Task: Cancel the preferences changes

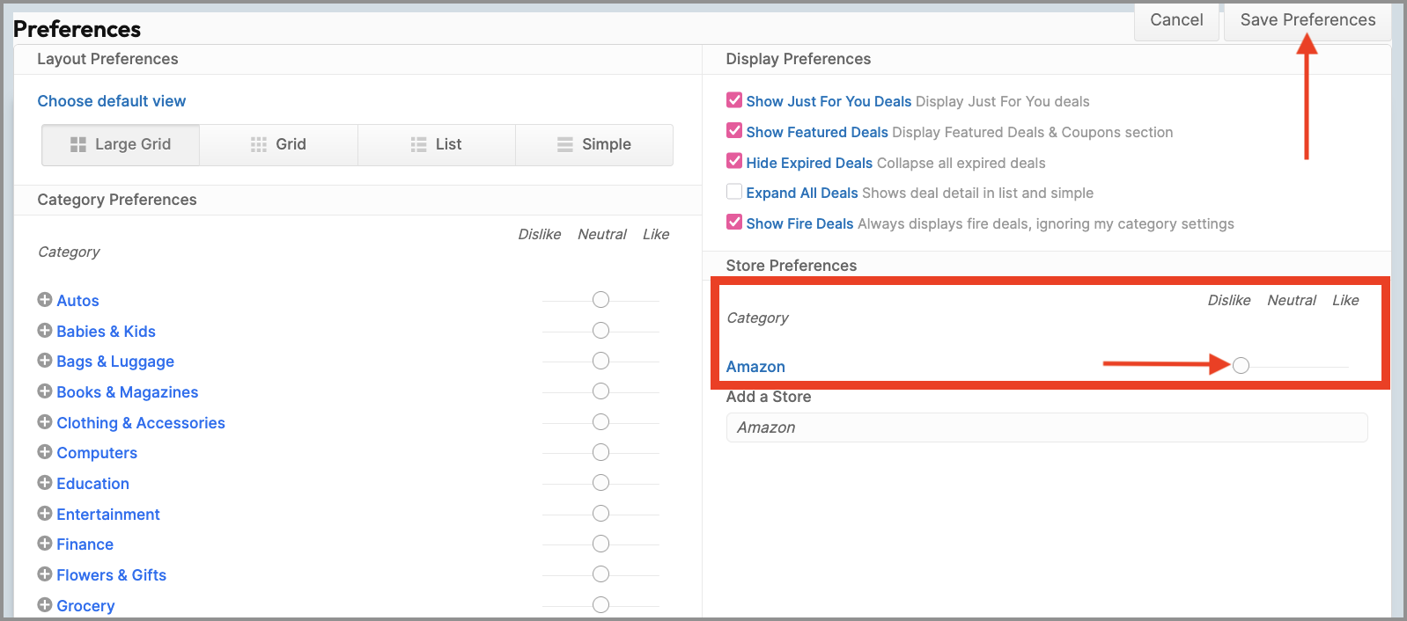Action: tap(1176, 20)
